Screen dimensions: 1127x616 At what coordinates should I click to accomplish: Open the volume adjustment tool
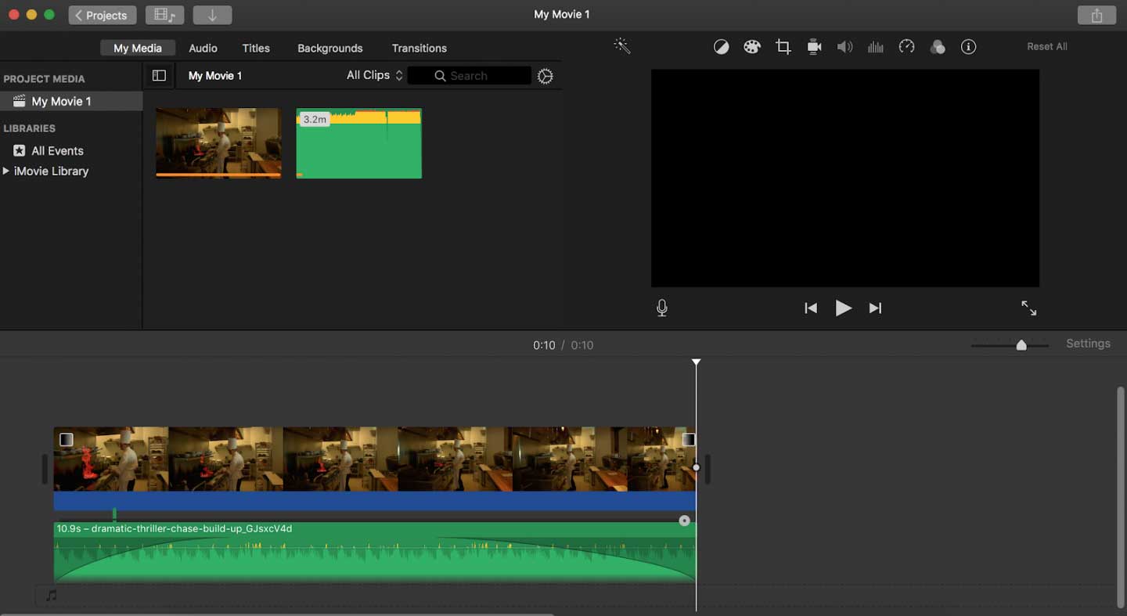pos(844,47)
